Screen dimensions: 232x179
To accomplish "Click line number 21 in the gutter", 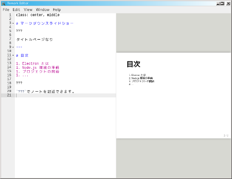I will click(9, 95).
